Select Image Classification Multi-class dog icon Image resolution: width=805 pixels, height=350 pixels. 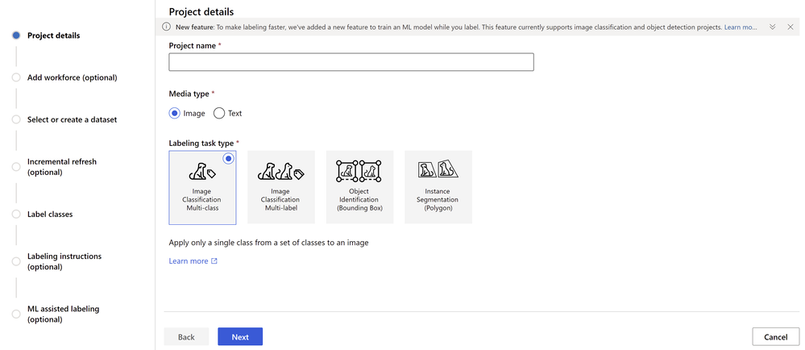[202, 172]
